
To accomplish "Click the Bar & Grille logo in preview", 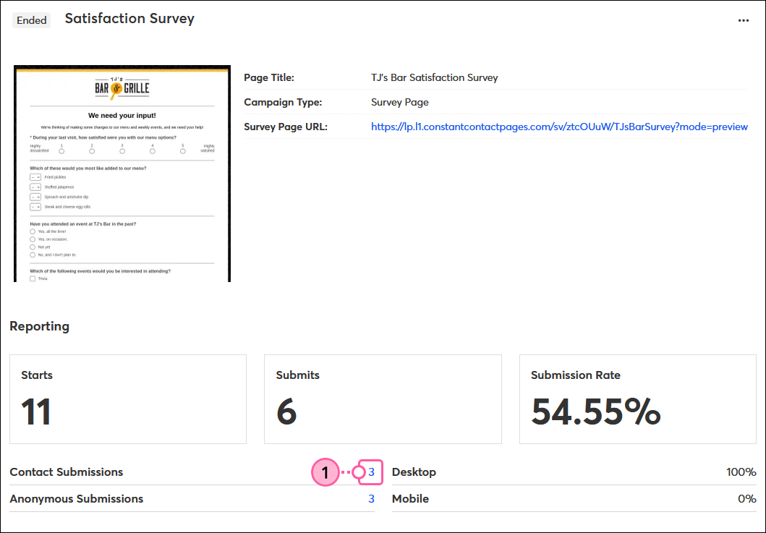I will (x=122, y=88).
